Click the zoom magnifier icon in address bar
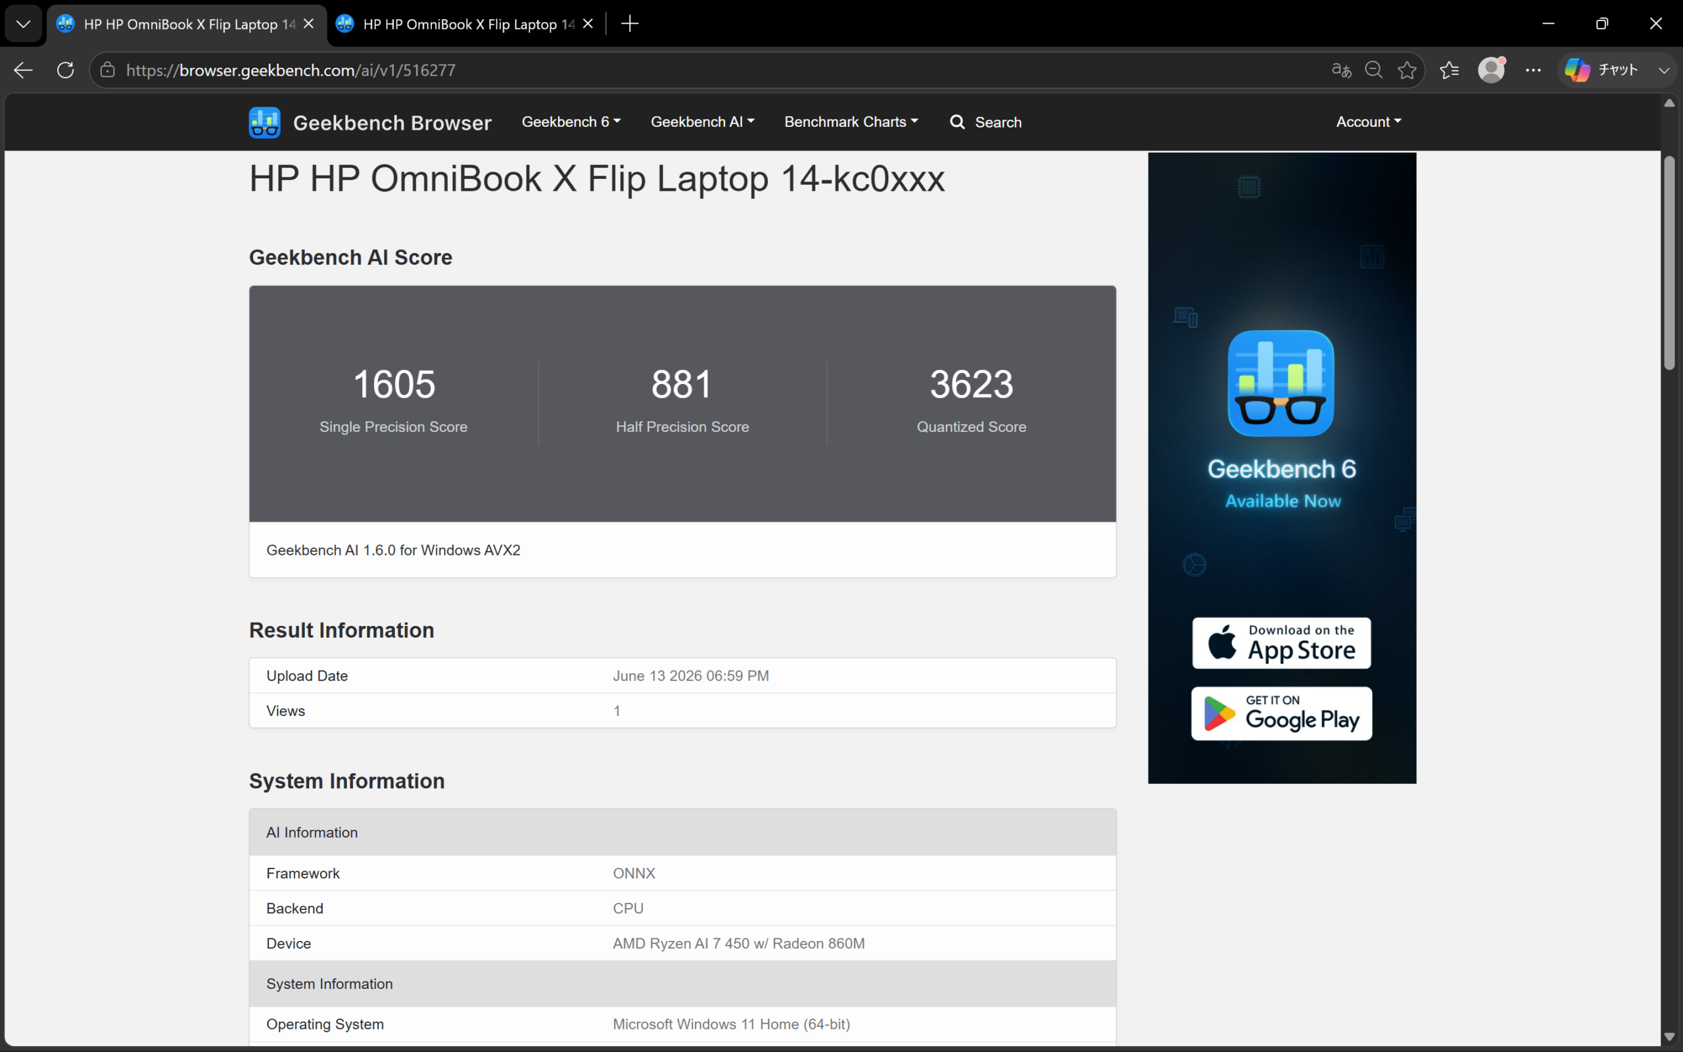The height and width of the screenshot is (1052, 1683). coord(1373,70)
